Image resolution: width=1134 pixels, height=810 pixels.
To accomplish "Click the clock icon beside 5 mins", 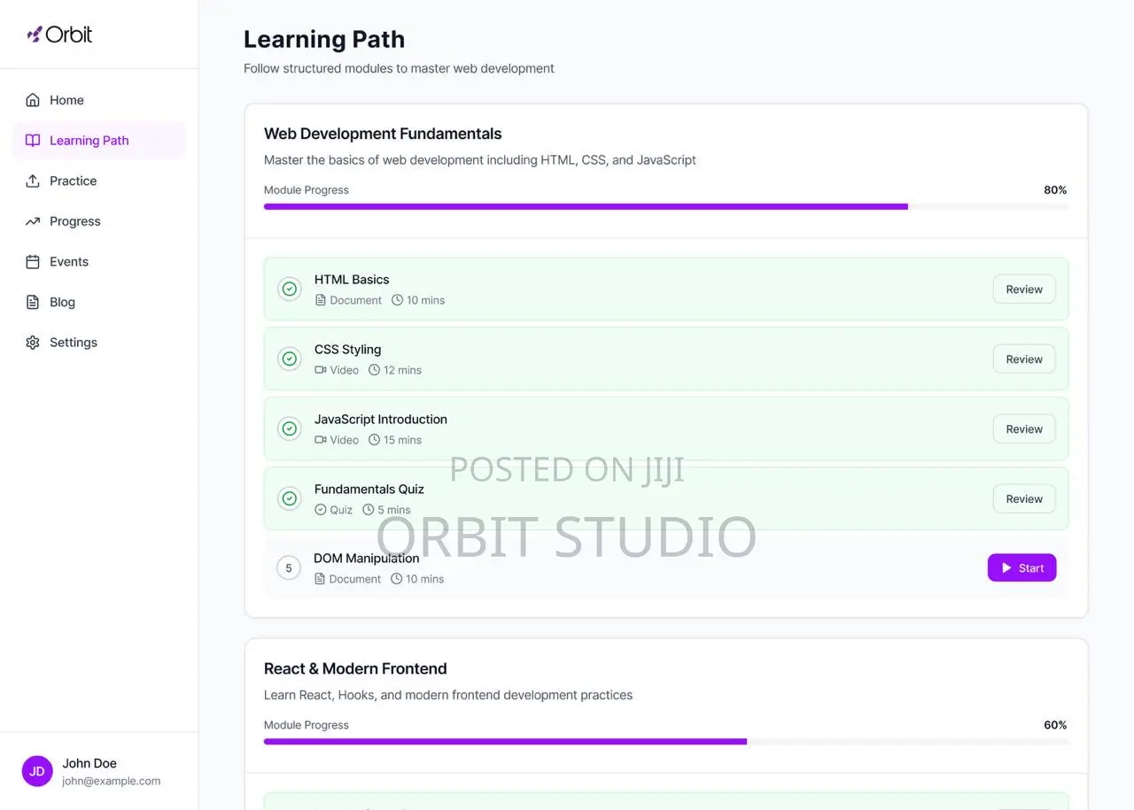I will (369, 510).
